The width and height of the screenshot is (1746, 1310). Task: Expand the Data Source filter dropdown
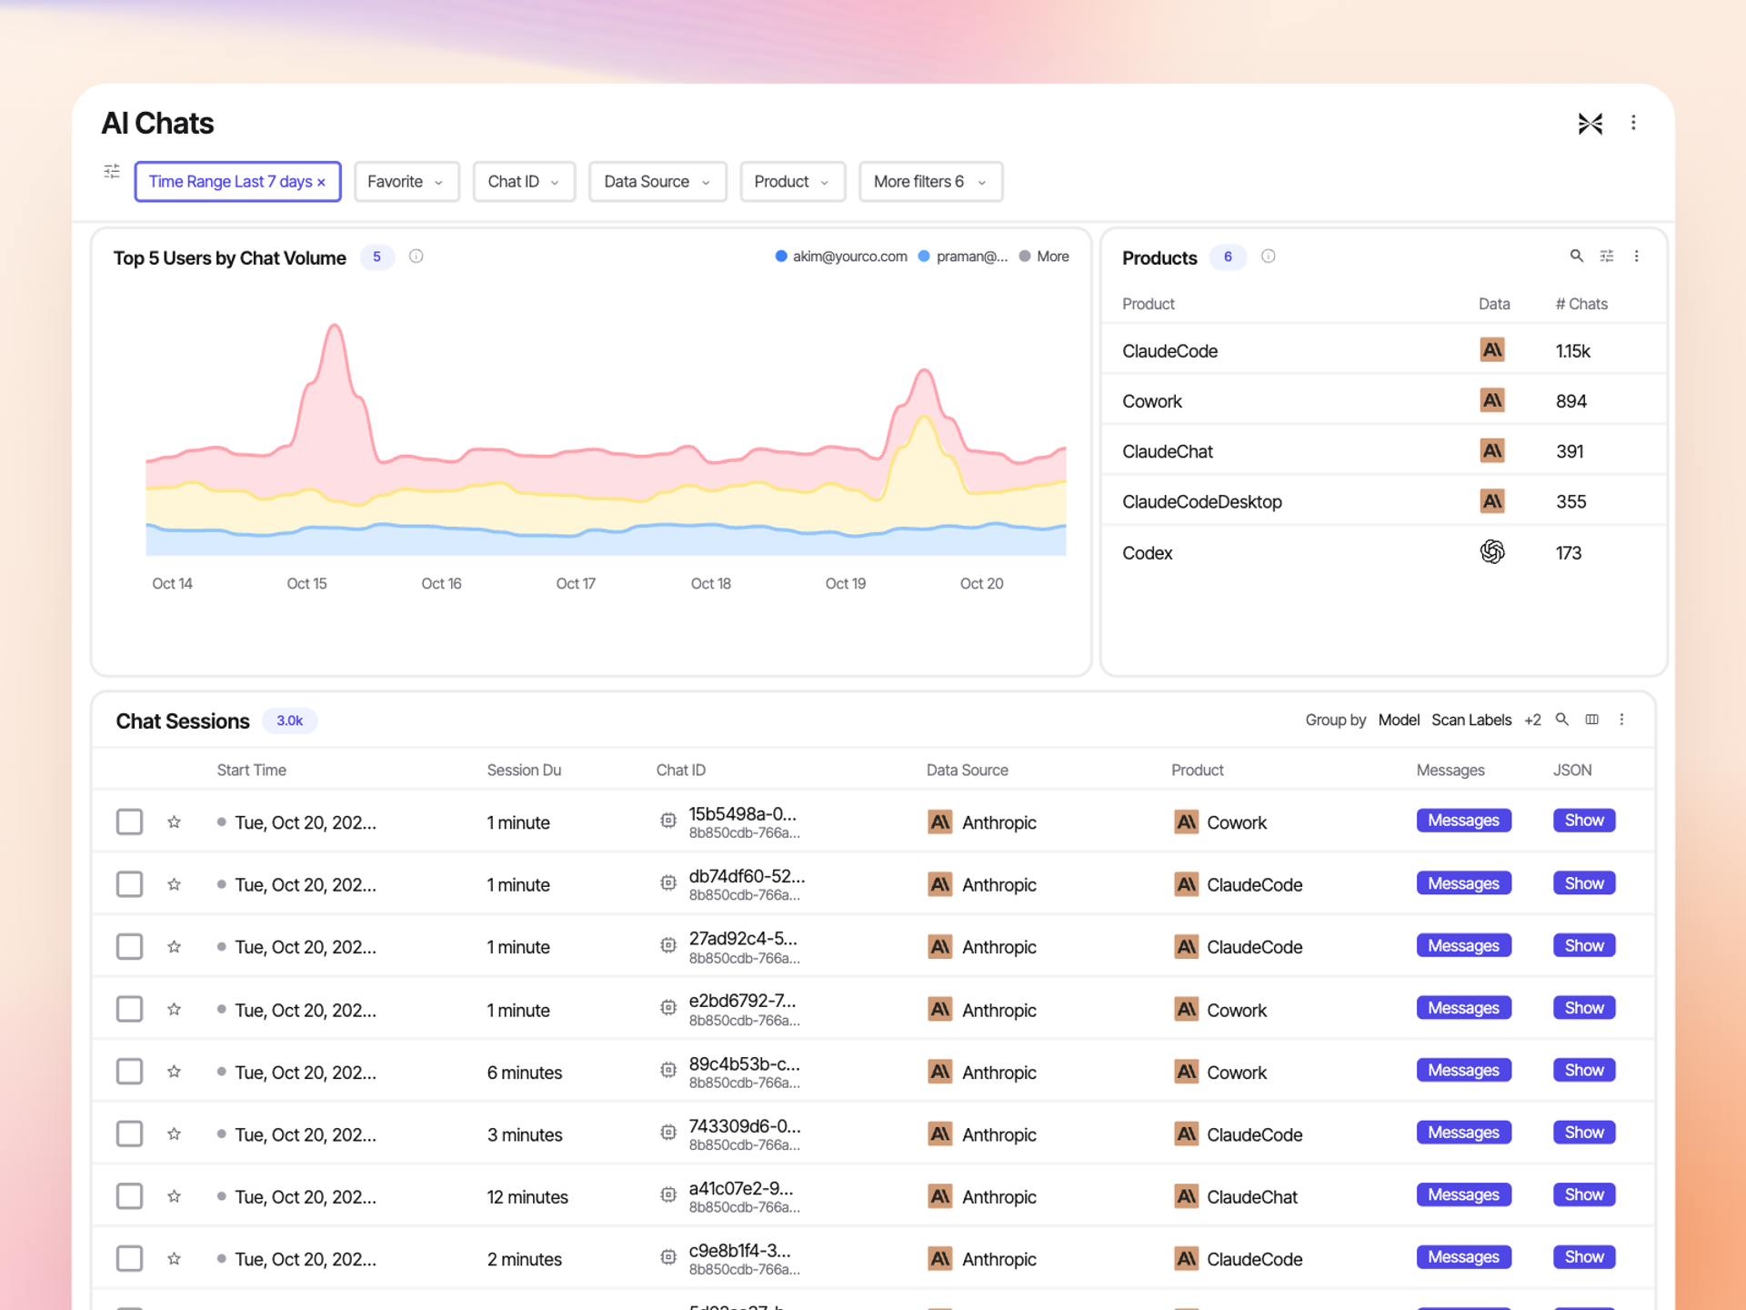657,182
